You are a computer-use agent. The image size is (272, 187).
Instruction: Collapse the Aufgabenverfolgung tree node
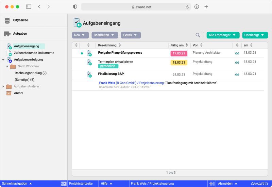click(x=3, y=60)
